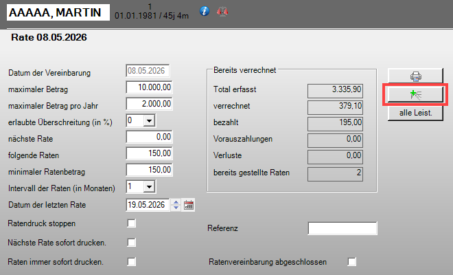
Task: Click the green plus add-services icon
Action: click(x=415, y=94)
